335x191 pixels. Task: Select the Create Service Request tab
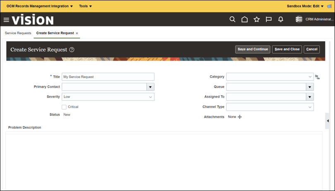tap(55, 33)
